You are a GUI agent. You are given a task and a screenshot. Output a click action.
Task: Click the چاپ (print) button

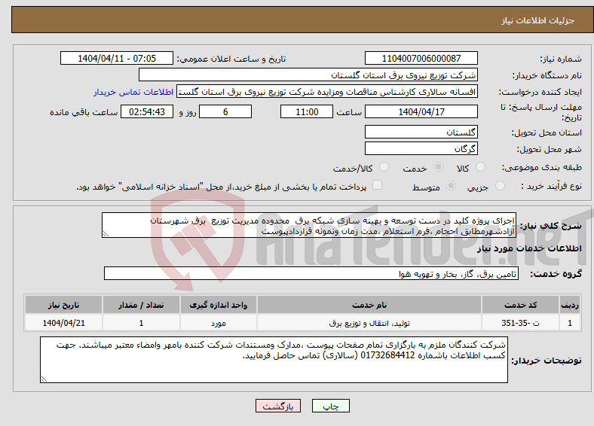330,406
